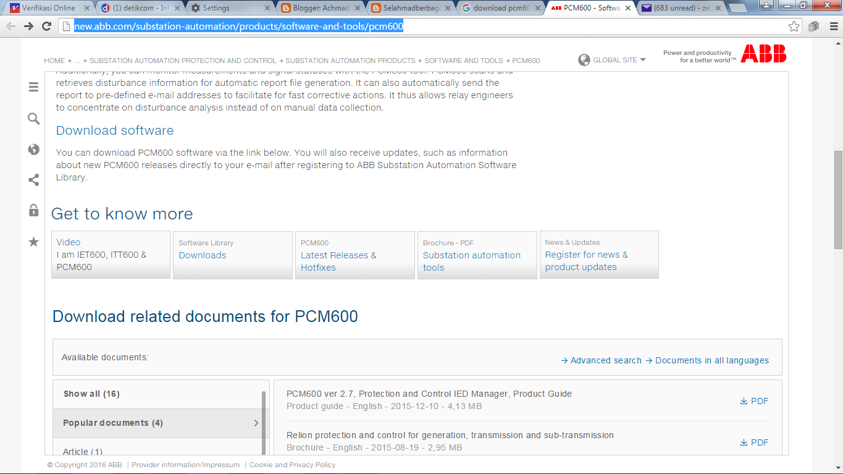Switch to the Blogger Achmad tab
Image resolution: width=843 pixels, height=474 pixels.
click(x=321, y=8)
